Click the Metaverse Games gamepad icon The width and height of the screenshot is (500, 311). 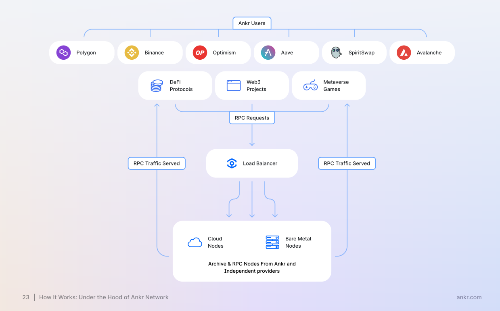310,86
